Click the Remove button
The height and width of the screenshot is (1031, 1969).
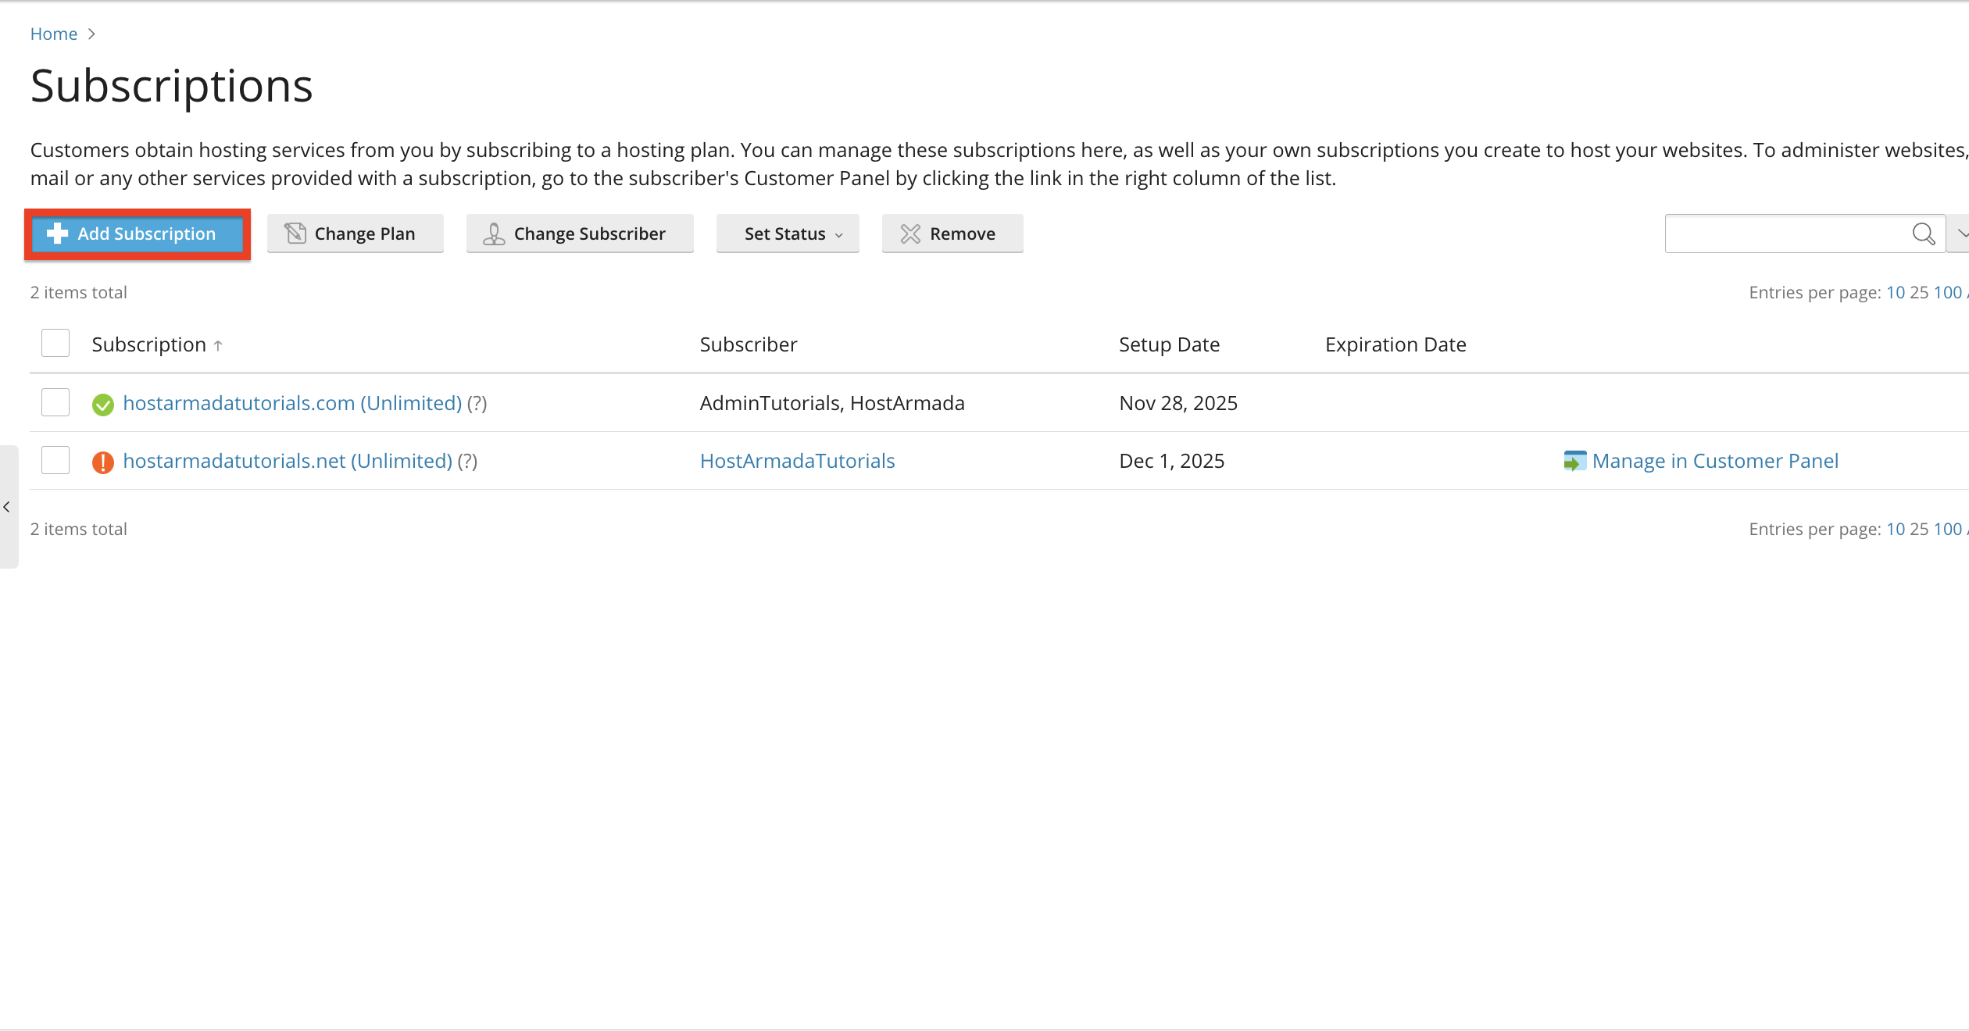(x=952, y=234)
